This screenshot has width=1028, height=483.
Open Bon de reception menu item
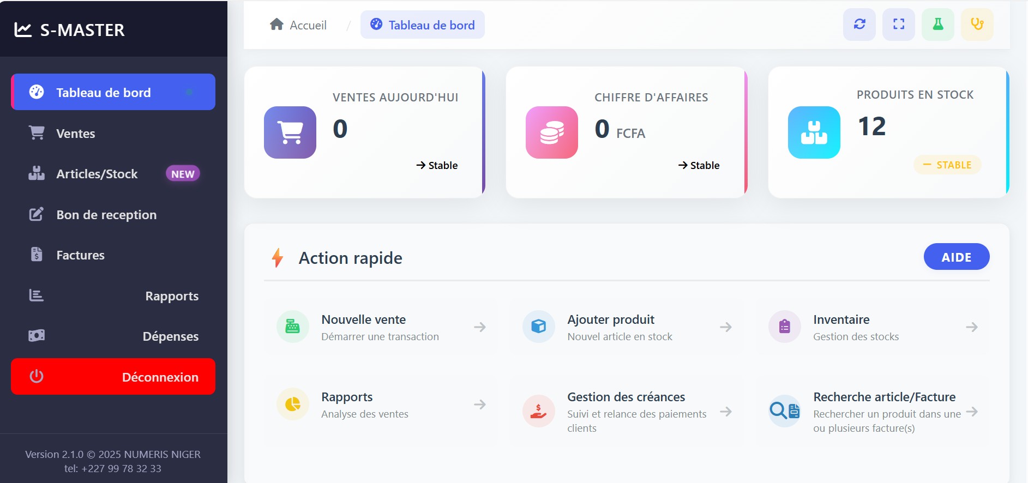click(x=113, y=214)
